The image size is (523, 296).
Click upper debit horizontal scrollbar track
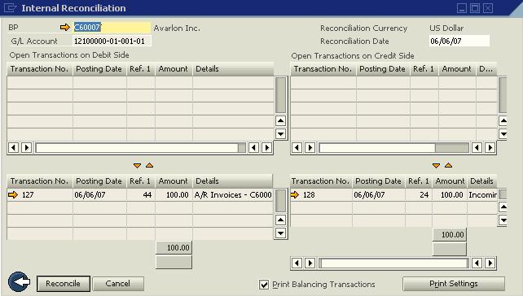pos(140,147)
